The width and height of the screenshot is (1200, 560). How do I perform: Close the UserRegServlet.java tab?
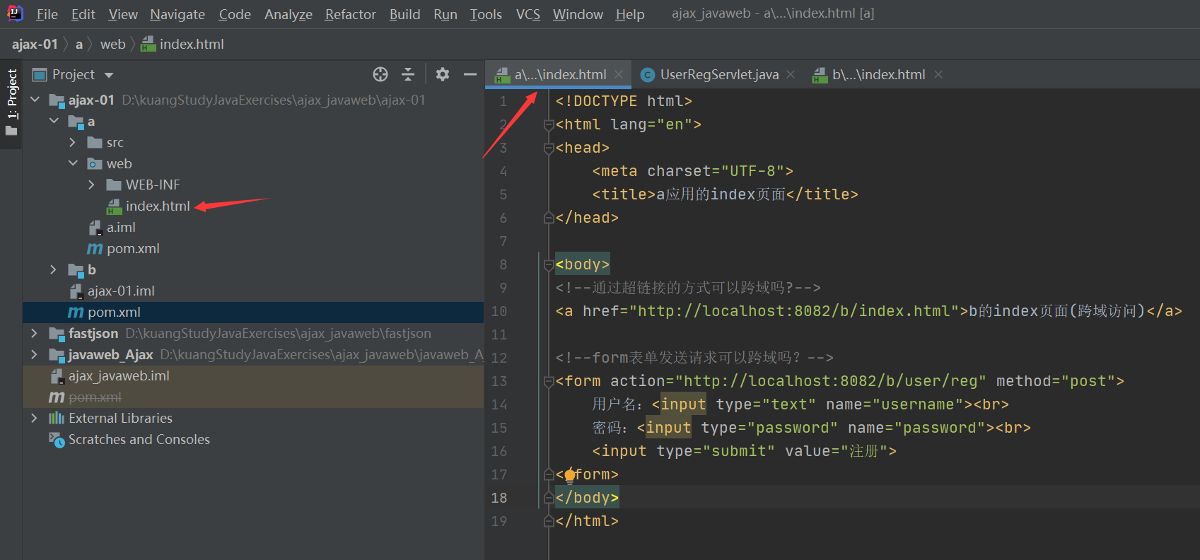(791, 74)
